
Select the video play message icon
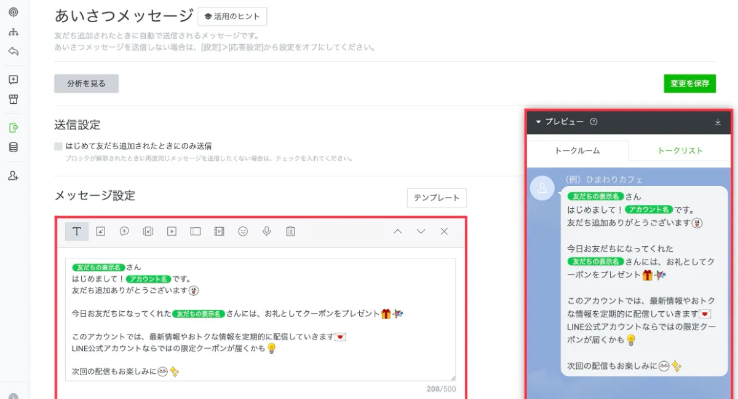coord(172,231)
